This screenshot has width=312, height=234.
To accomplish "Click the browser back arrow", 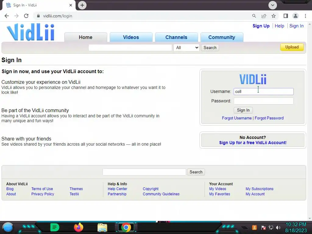I will pyautogui.click(x=7, y=16).
